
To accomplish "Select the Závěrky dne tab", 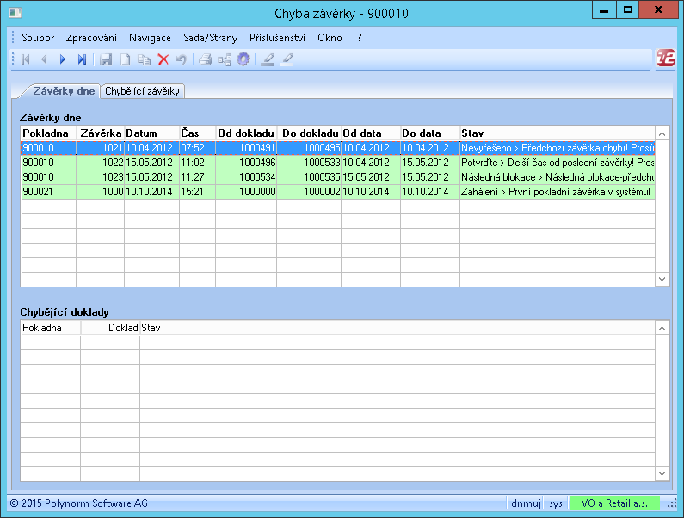I will coord(64,91).
